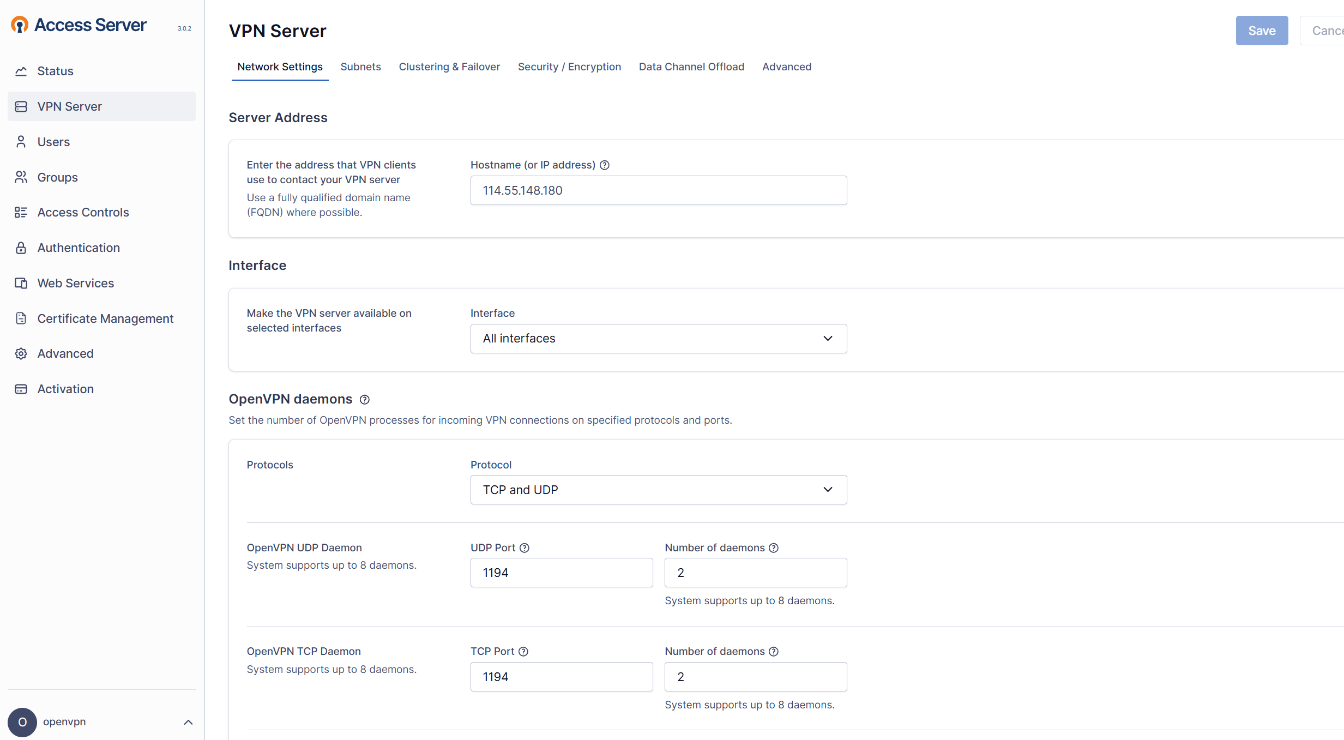Screen dimensions: 1344x740
Task: Open the Protocol dropdown showing TCP and UDP
Action: click(x=658, y=490)
